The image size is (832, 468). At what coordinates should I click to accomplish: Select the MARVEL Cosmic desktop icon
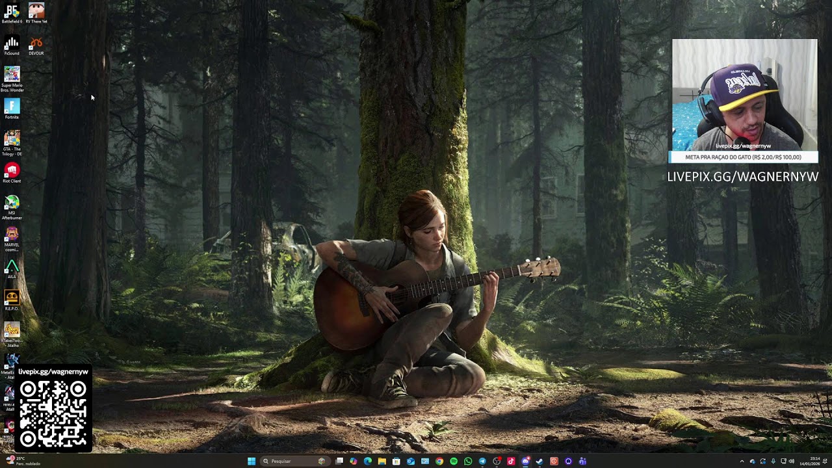click(x=12, y=239)
